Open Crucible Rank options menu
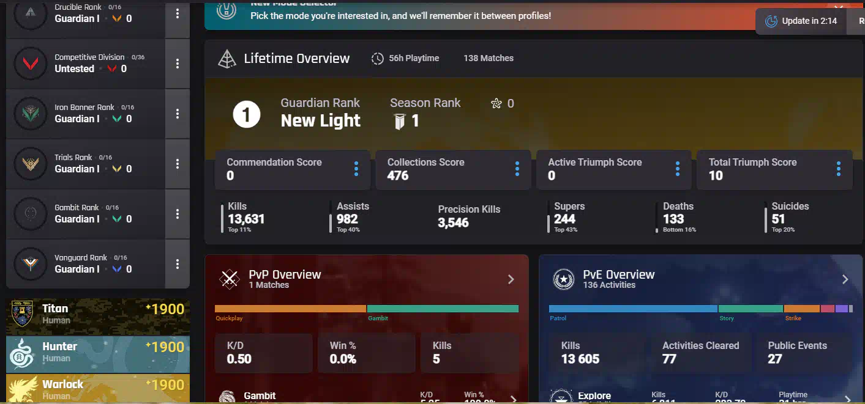Image resolution: width=865 pixels, height=404 pixels. 178,13
